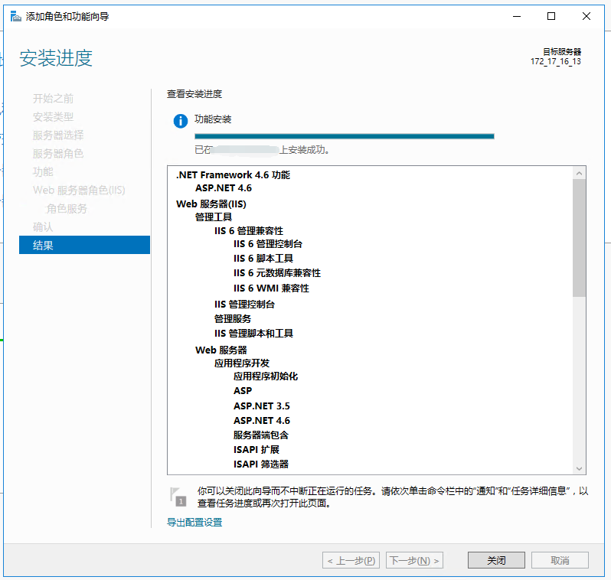Open the 导出配置设置 link
Image resolution: width=611 pixels, height=580 pixels.
pyautogui.click(x=194, y=522)
